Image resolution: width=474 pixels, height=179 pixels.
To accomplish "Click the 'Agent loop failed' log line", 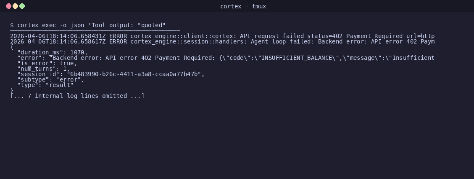I will click(x=222, y=41).
